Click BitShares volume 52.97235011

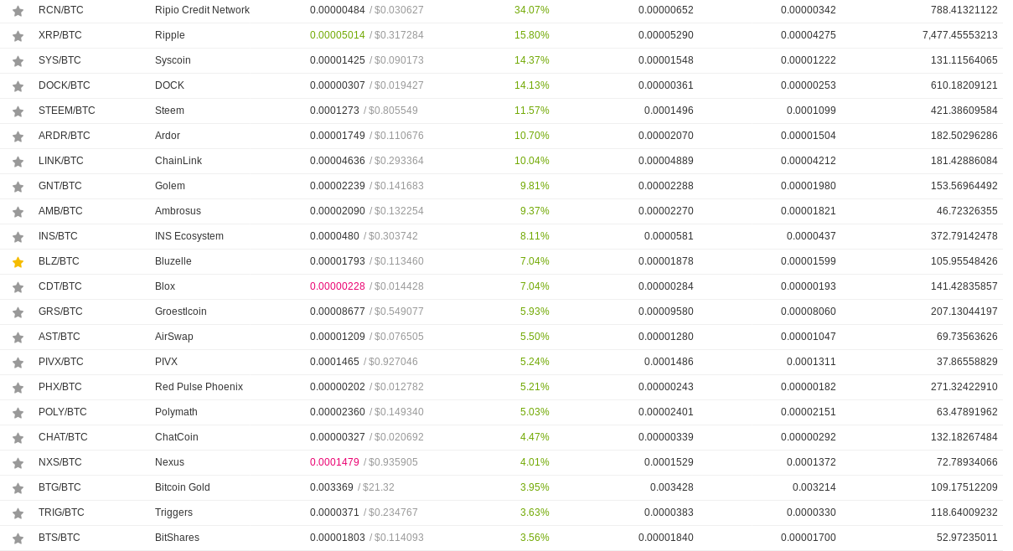click(967, 538)
